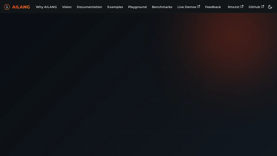277x156 pixels.
Task: Toggle dark mode with the moon icon
Action: coord(270,7)
